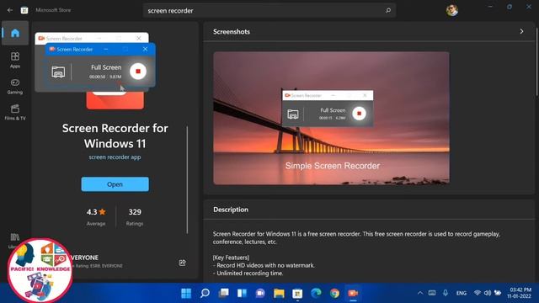The width and height of the screenshot is (539, 303).
Task: Open File Explorer from taskbar
Action: pyautogui.click(x=279, y=293)
